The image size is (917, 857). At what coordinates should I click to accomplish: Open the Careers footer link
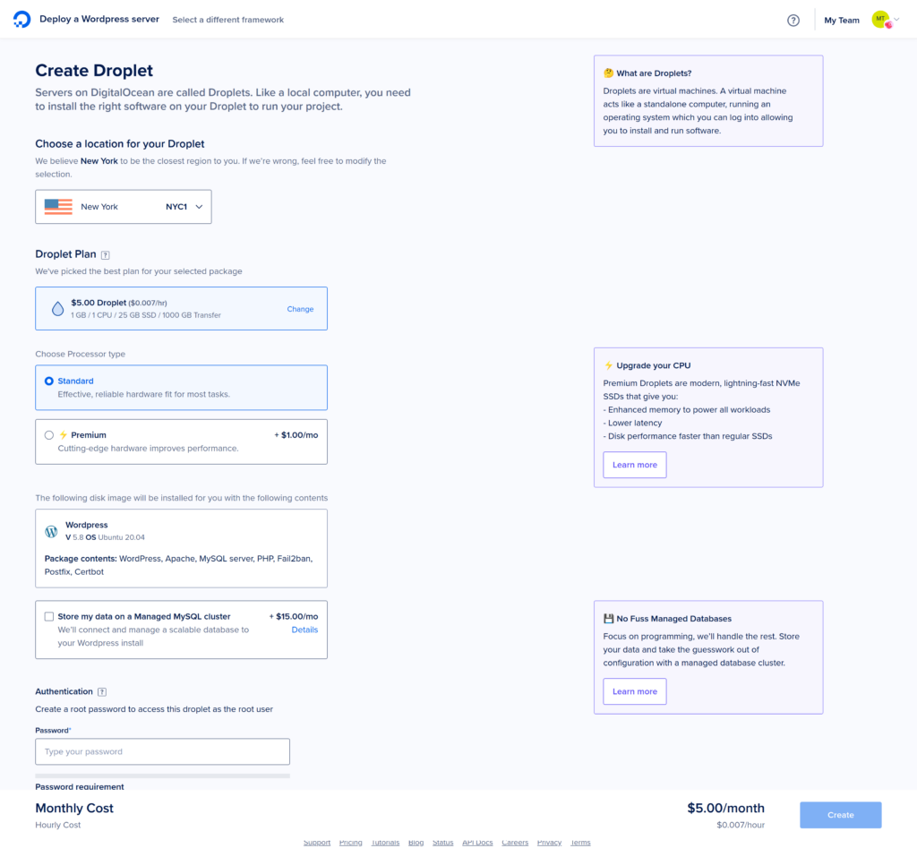pos(515,843)
